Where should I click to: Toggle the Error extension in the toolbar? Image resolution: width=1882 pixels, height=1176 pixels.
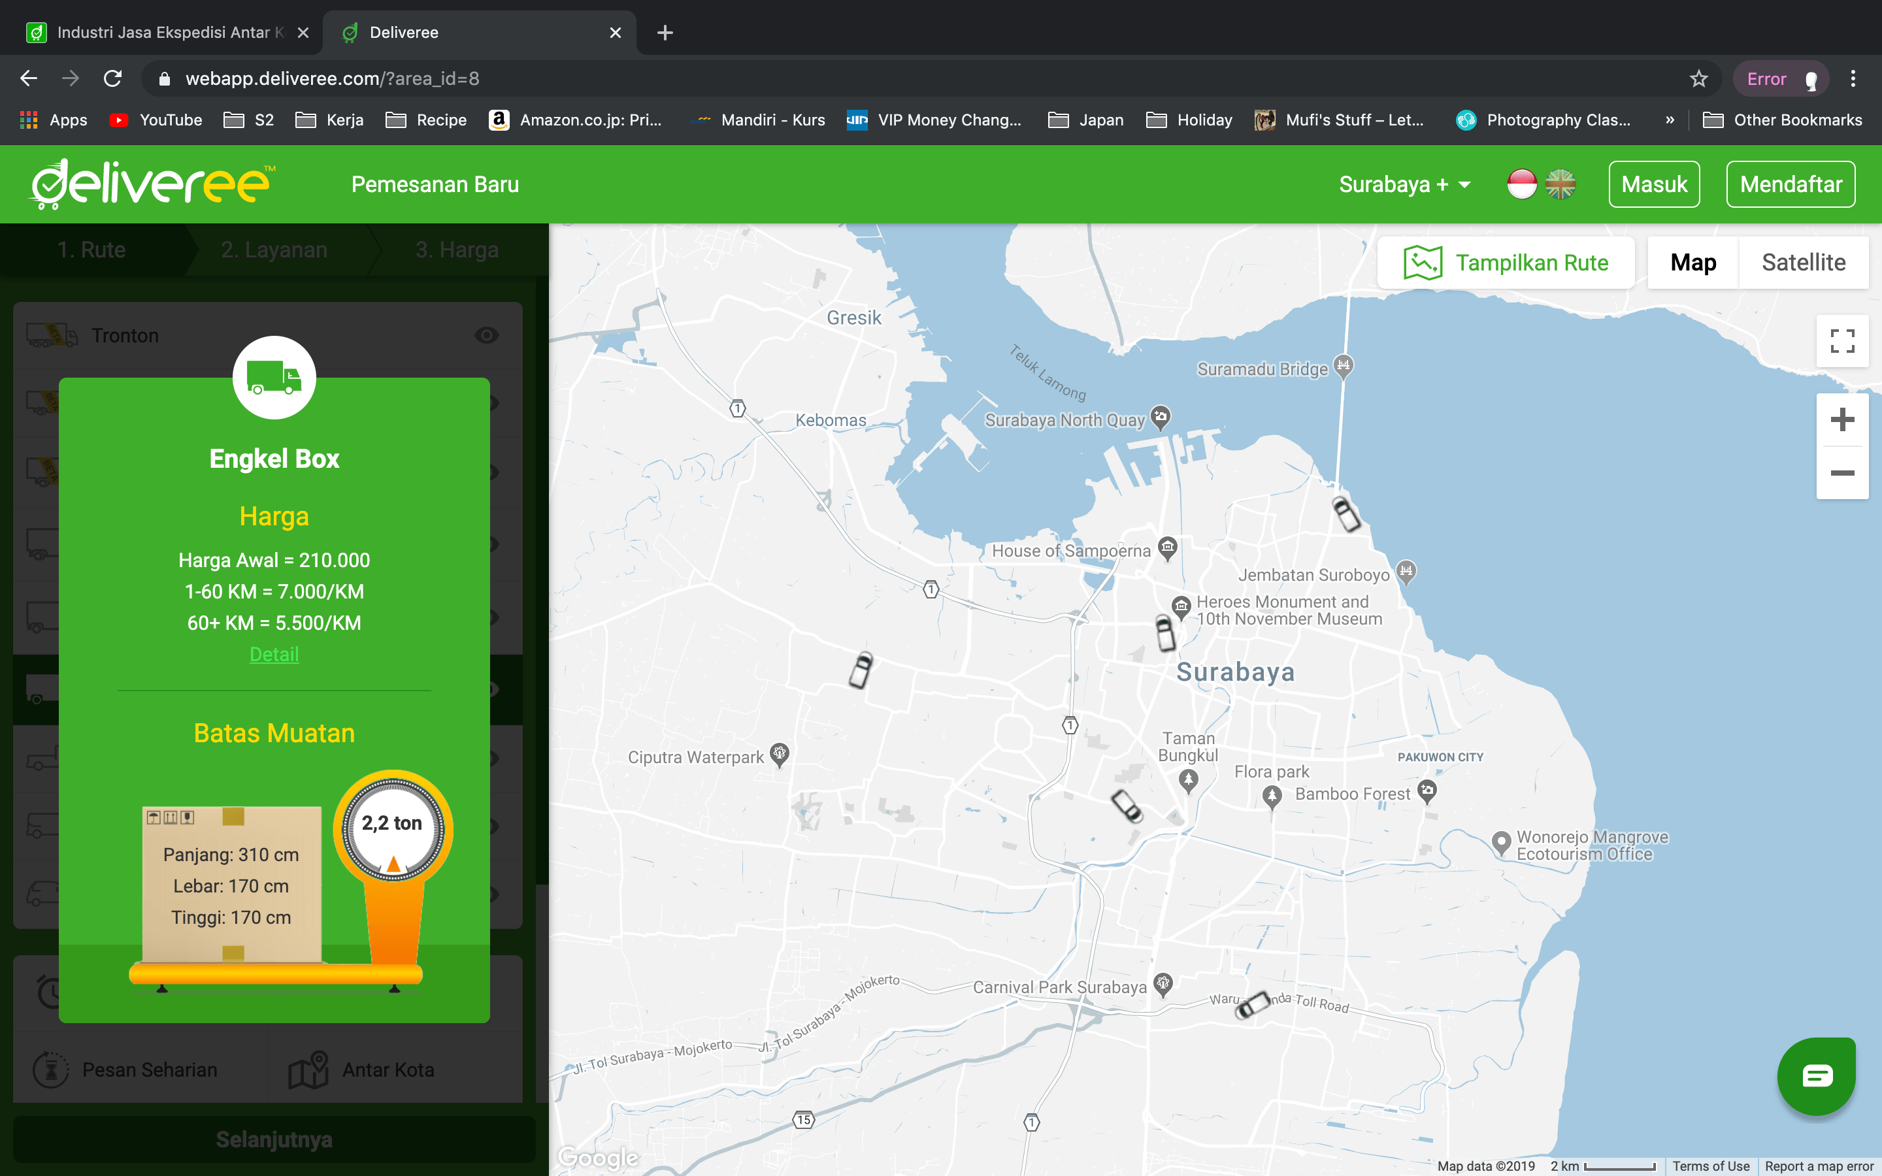1781,78
